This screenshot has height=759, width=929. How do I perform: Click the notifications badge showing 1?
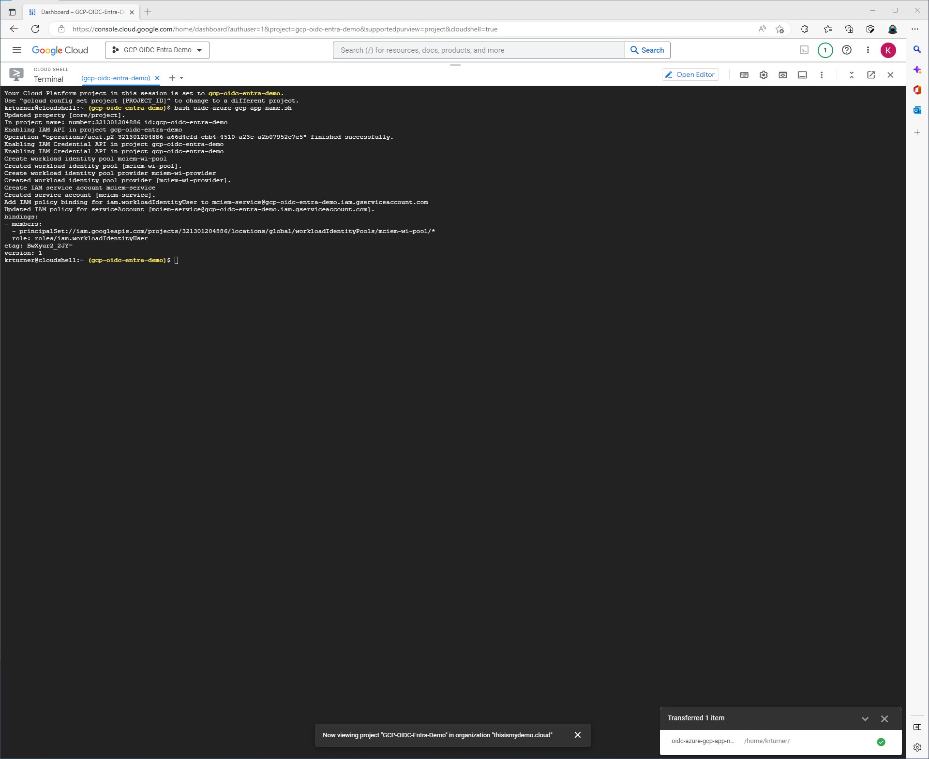point(825,50)
